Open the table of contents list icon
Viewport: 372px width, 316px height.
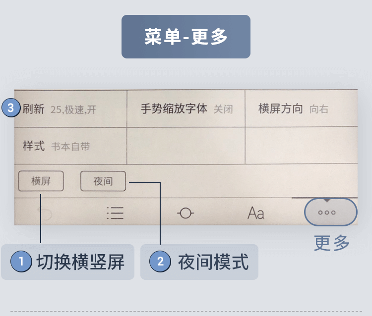pyautogui.click(x=115, y=213)
